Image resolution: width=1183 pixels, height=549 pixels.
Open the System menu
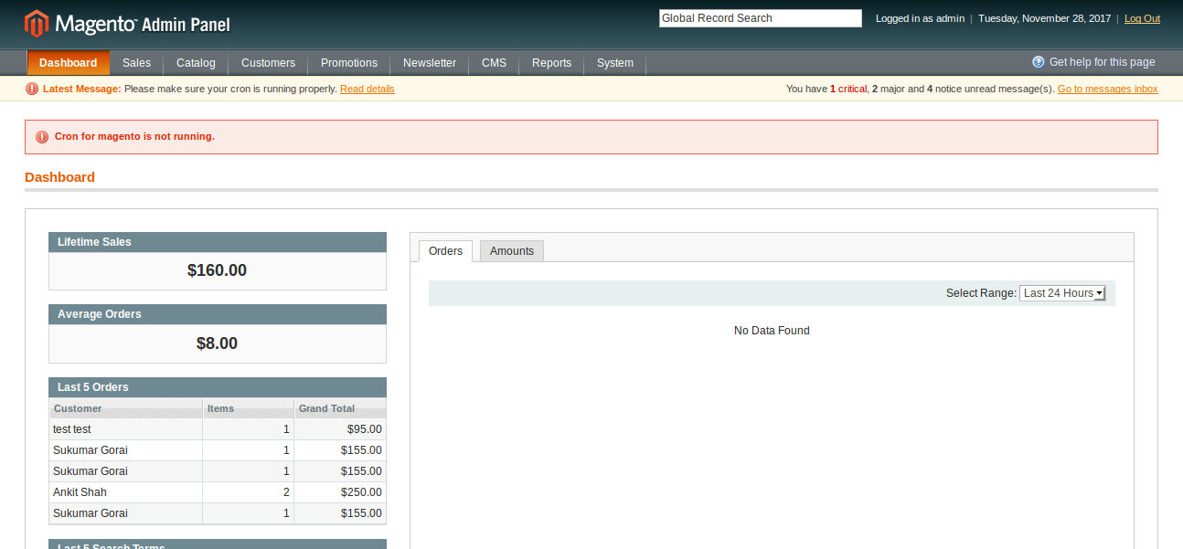point(614,63)
